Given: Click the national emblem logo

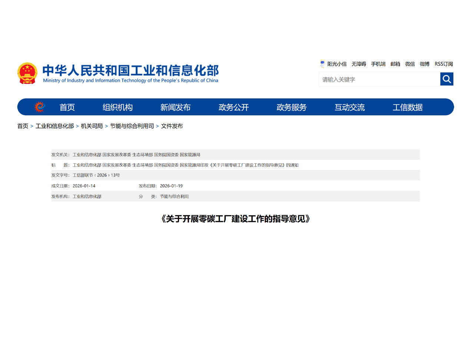Looking at the screenshot, I should 27,73.
